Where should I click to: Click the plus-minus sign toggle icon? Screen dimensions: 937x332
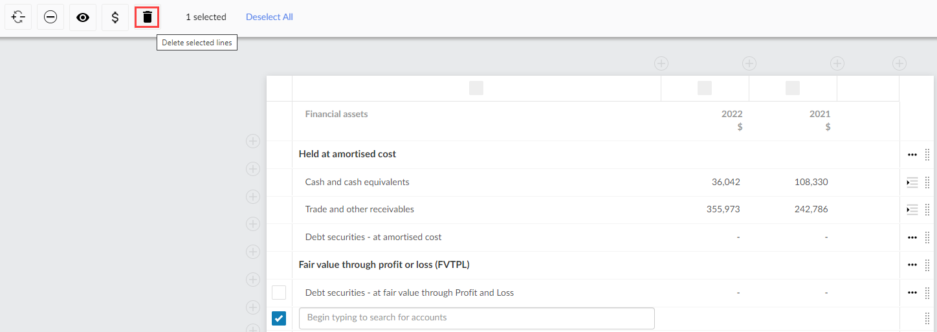(18, 17)
